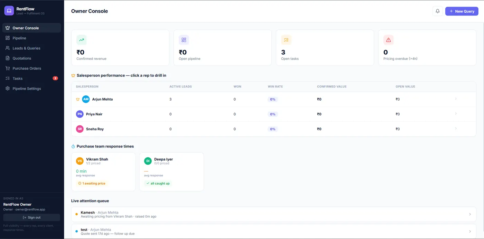484x239 pixels.
Task: Click the red pricing overdue warning icon
Action: click(x=389, y=40)
